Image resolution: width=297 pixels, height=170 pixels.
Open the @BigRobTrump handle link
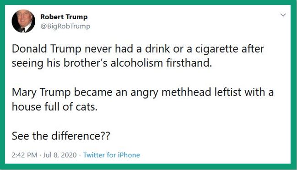click(65, 26)
